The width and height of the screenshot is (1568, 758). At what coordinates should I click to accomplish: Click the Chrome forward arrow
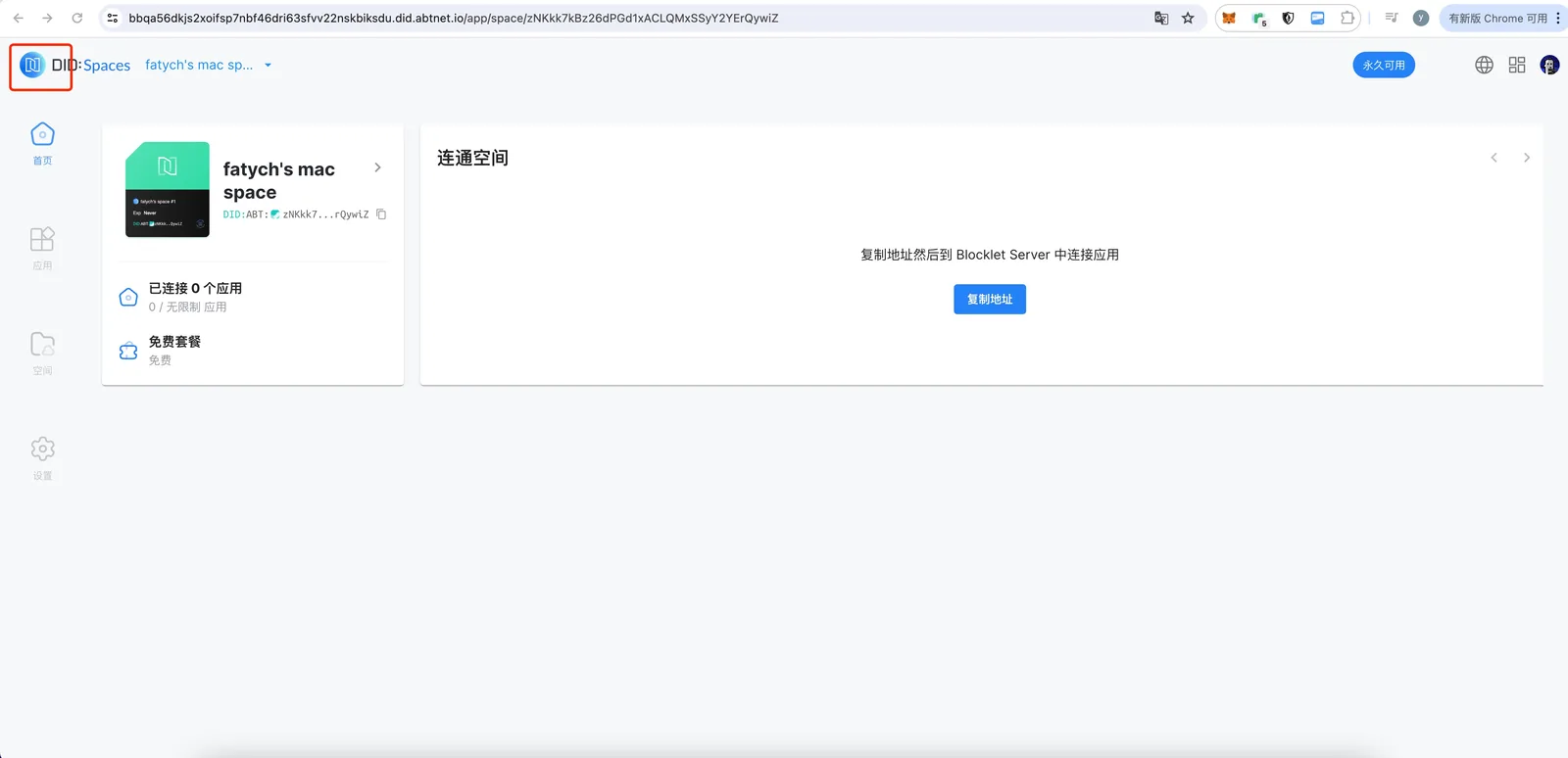47,18
